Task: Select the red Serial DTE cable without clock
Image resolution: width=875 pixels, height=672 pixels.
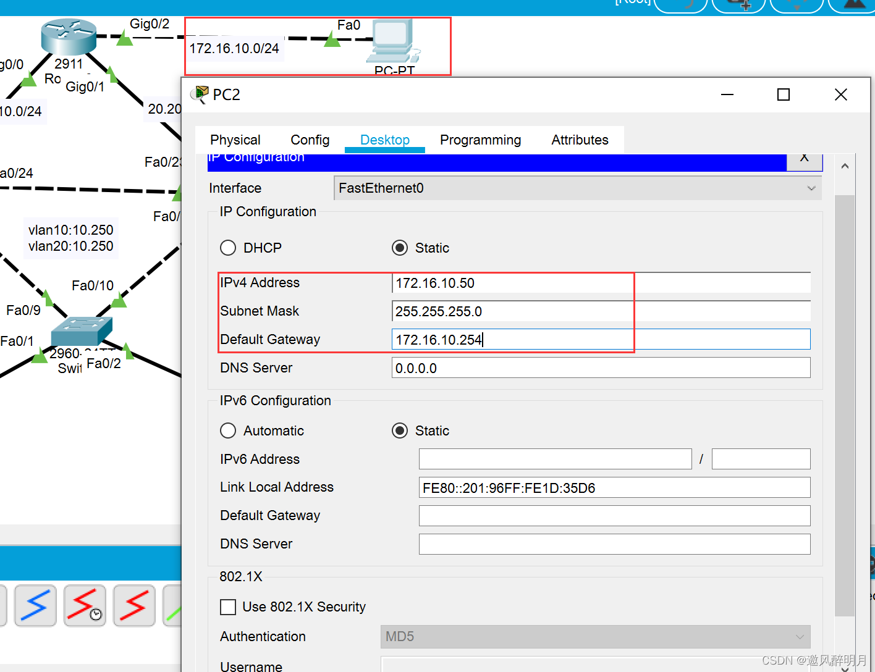Action: tap(134, 605)
